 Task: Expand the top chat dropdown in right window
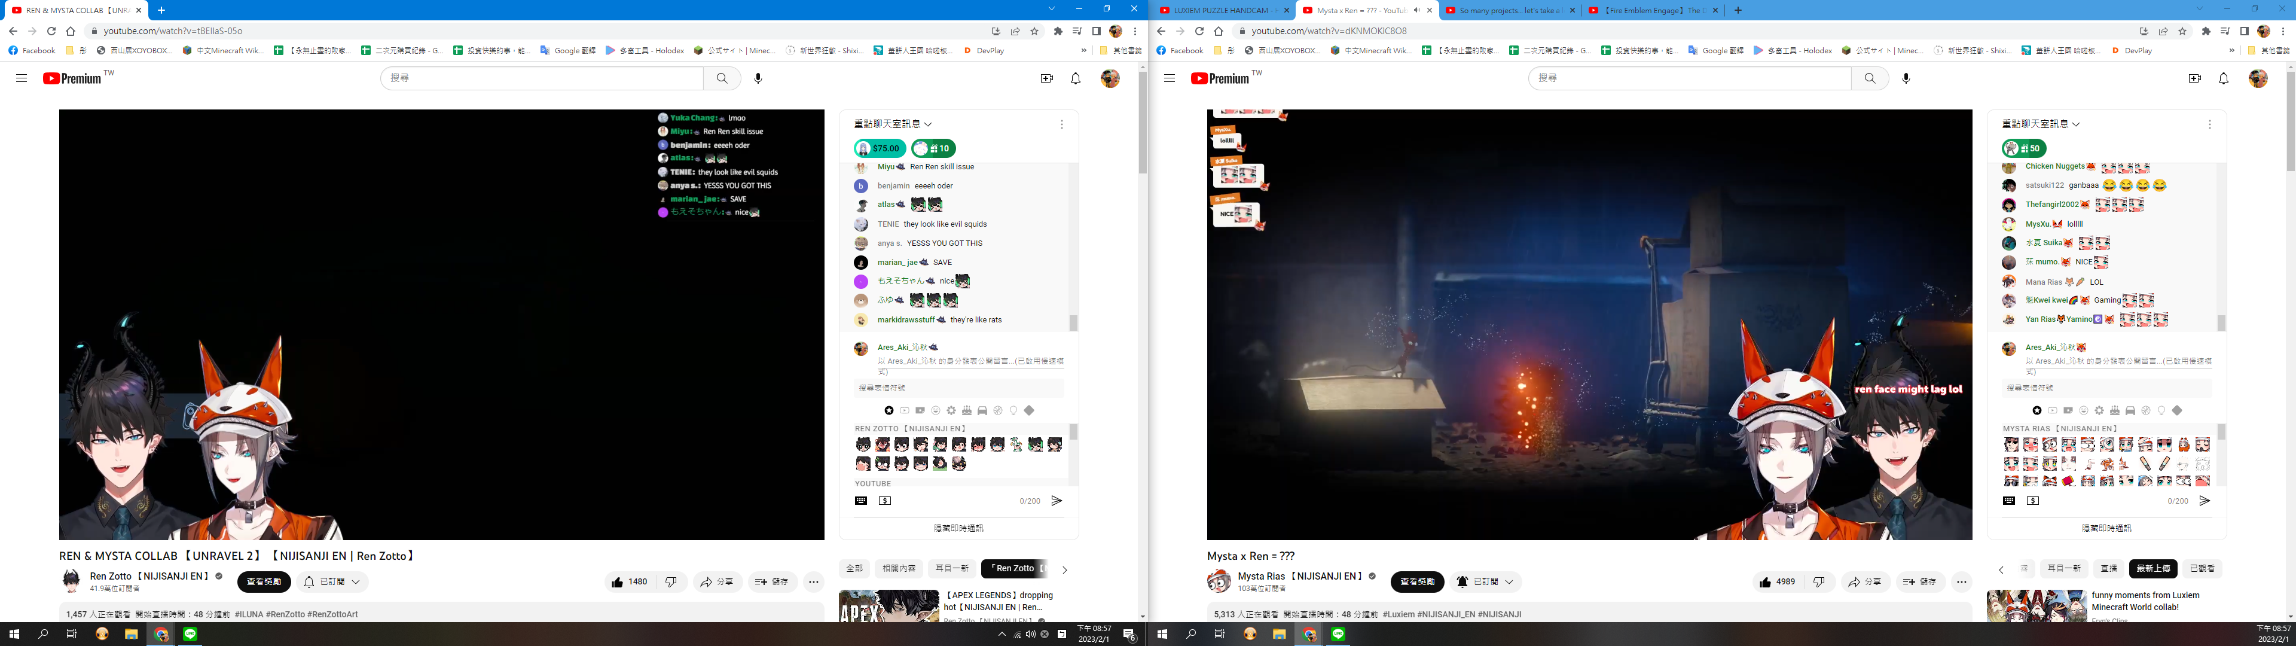[x=2041, y=124]
